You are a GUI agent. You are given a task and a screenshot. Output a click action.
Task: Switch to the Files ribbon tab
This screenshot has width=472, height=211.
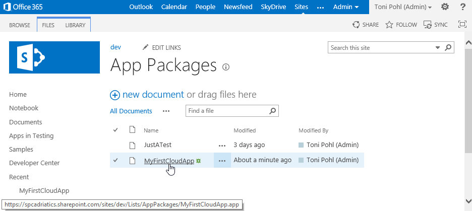pyautogui.click(x=48, y=25)
